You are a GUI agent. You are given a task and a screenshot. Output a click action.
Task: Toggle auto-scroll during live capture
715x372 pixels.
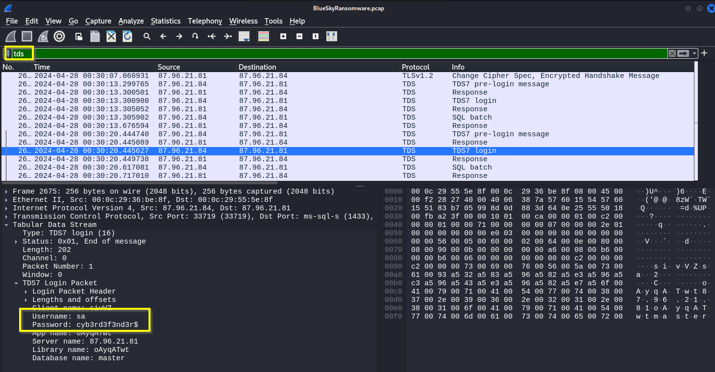click(x=244, y=36)
